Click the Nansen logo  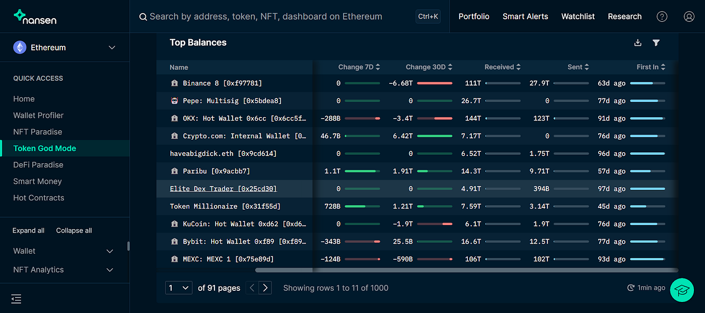tap(35, 17)
